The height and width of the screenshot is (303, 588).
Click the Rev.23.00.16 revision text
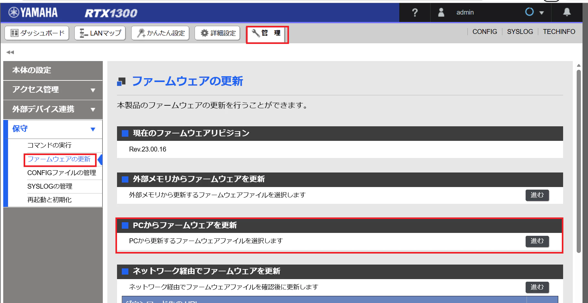tap(148, 149)
